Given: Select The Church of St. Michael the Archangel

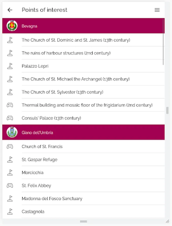Looking at the screenshot, I should 75,79.
